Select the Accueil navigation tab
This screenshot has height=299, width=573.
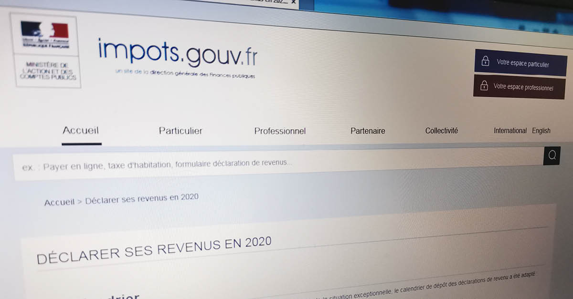coord(81,130)
